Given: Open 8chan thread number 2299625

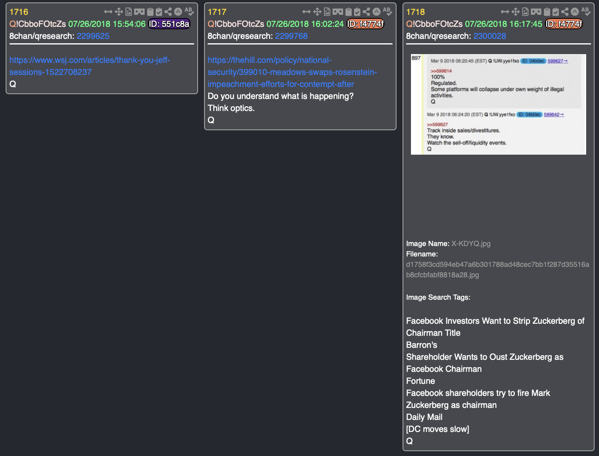Looking at the screenshot, I should click(x=93, y=36).
